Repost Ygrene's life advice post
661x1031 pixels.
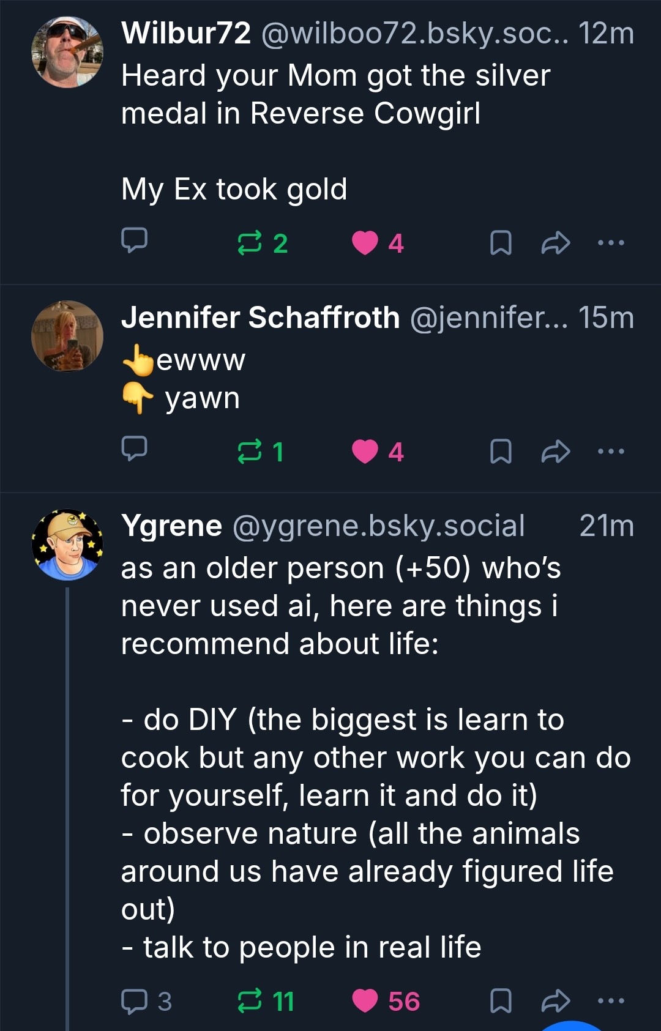(250, 1001)
